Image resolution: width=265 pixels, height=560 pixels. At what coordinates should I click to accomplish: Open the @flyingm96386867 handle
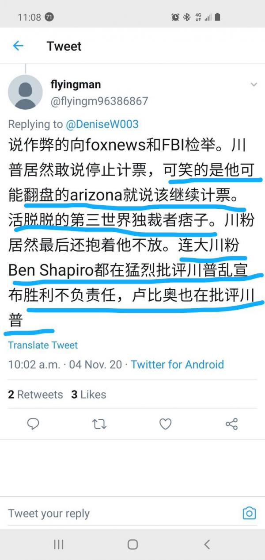tap(99, 101)
